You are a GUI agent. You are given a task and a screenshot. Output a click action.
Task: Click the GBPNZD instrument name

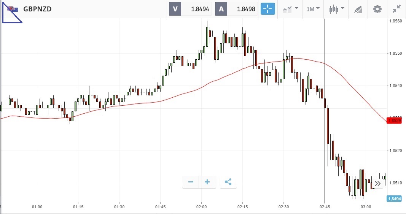37,9
